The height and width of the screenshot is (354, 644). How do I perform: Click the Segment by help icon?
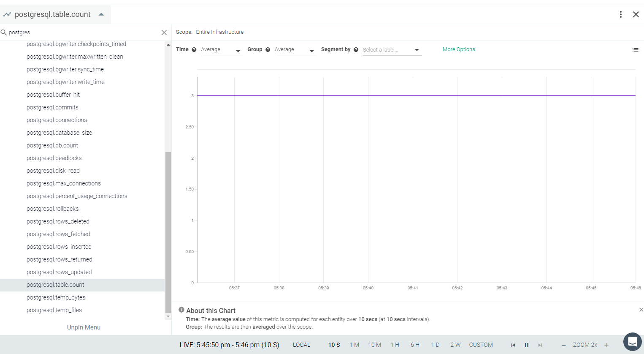(356, 49)
